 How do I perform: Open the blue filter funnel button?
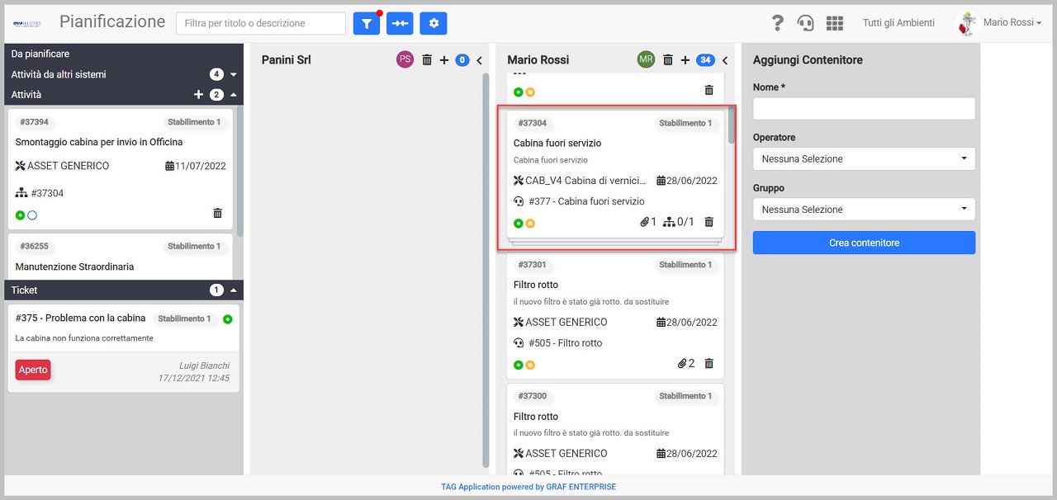pyautogui.click(x=367, y=24)
